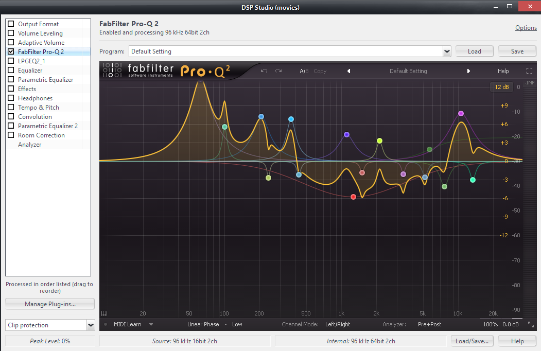Viewport: 541px width, 351px height.
Task: Adjust the 100% gain scale control
Action: point(490,324)
